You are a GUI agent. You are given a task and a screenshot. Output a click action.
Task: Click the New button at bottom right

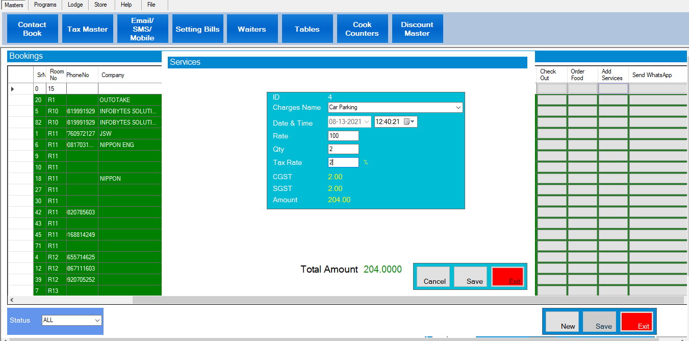coord(562,322)
